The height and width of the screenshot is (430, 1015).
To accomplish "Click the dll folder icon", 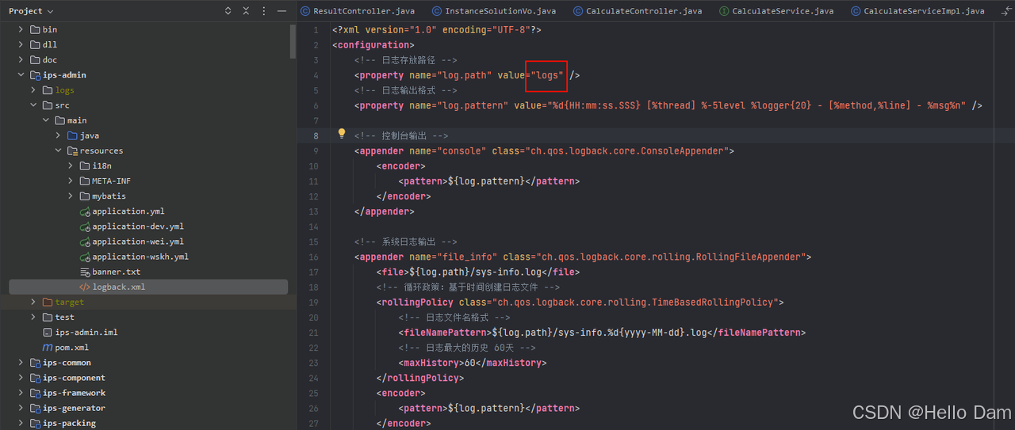I will 35,44.
